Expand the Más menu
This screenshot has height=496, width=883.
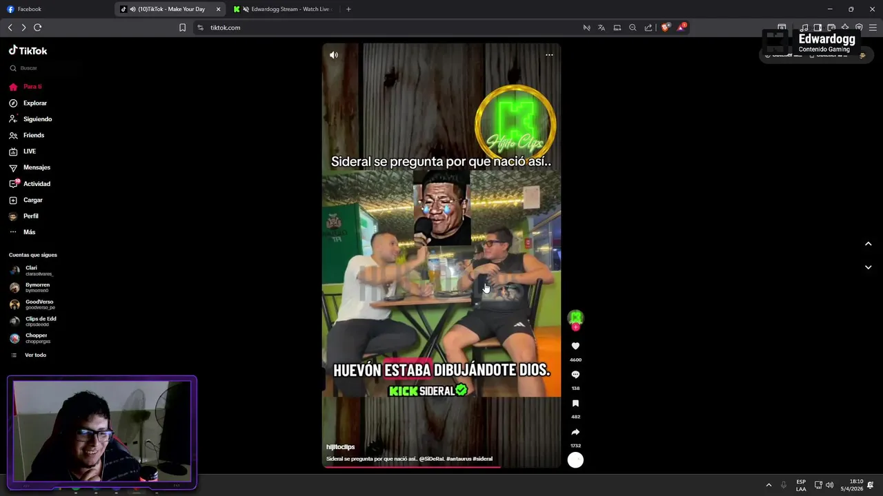[x=22, y=232]
